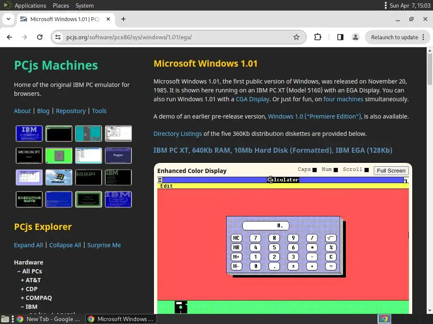This screenshot has height=324, width=433.
Task: Click the Full Screen button
Action: click(391, 170)
